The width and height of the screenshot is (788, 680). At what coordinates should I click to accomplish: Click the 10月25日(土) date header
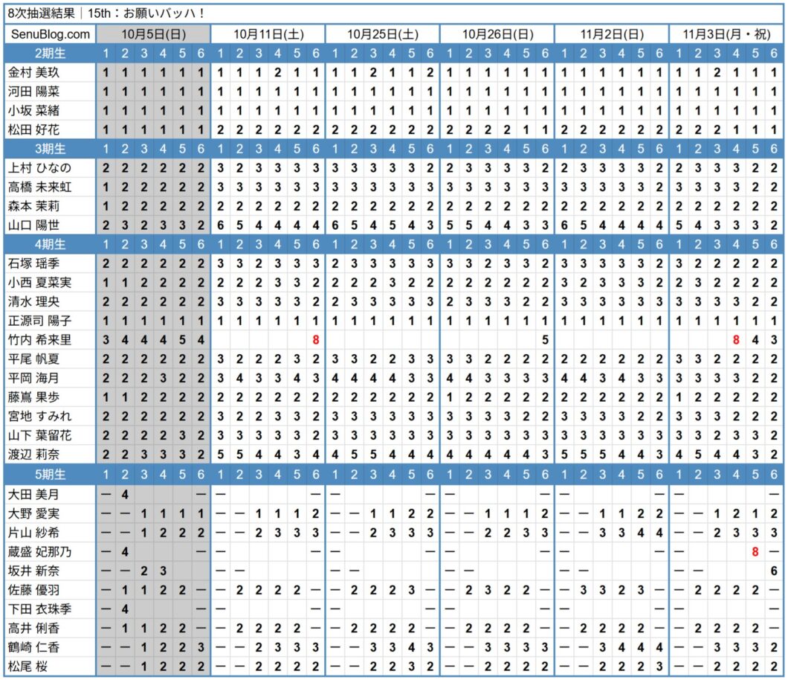point(383,35)
